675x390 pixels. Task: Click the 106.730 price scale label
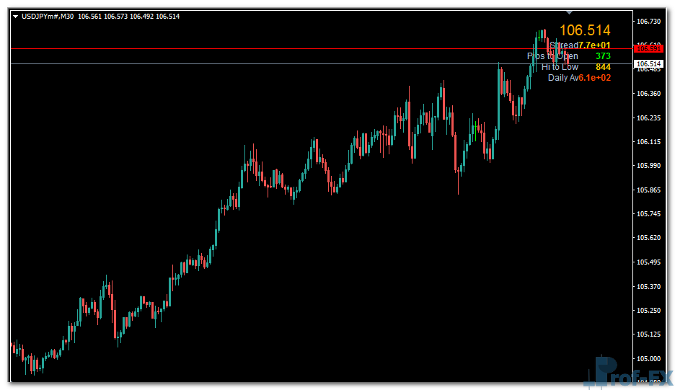[x=649, y=22]
